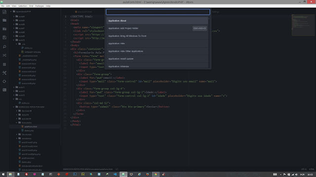Run the Application: Hide command
Screen dimensions: 316x177
(x=157, y=44)
